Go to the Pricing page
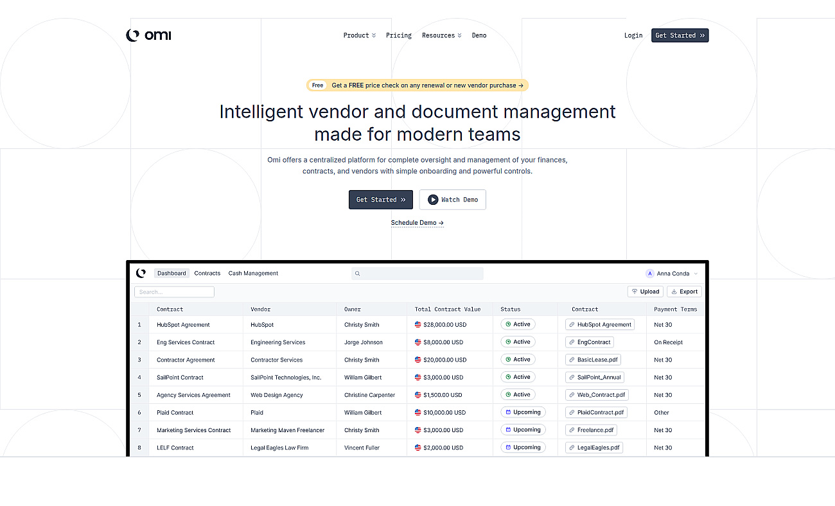 399,35
